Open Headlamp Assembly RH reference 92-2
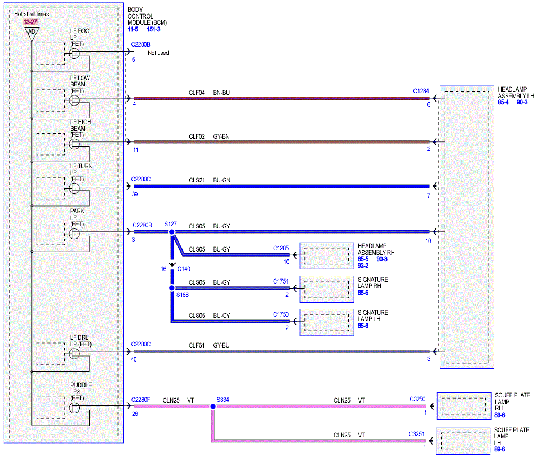The width and height of the screenshot is (537, 457). pos(363,266)
